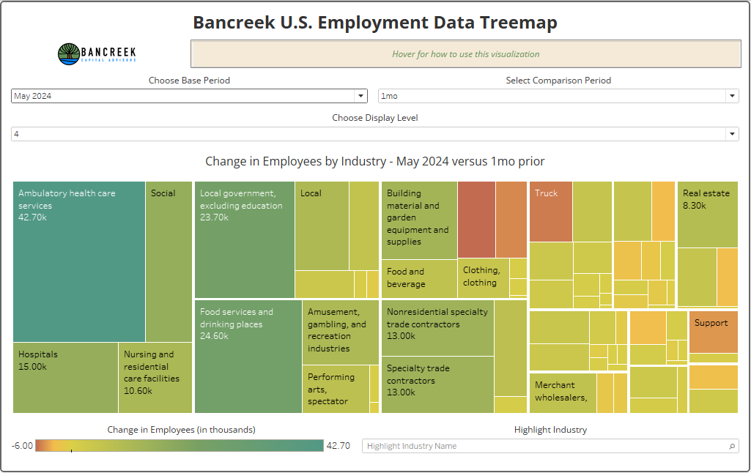Click the orange Support tile

pos(712,331)
